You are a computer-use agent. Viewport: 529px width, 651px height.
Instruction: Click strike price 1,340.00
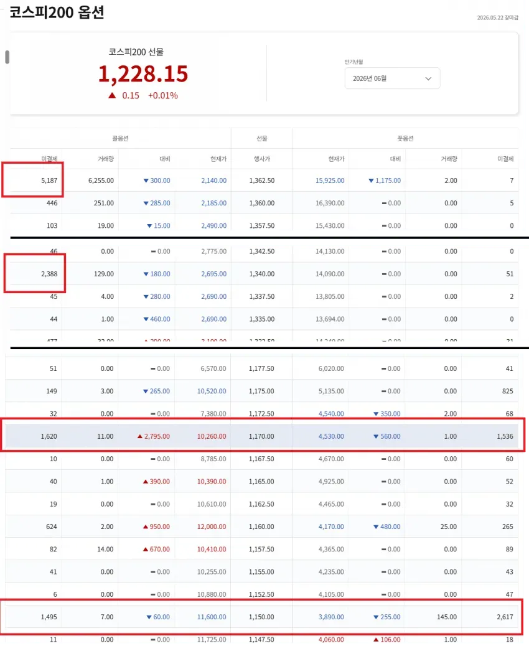[x=262, y=274]
